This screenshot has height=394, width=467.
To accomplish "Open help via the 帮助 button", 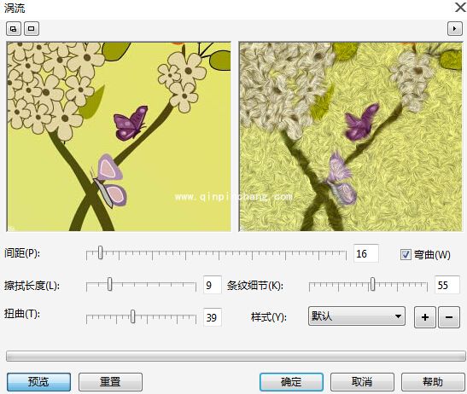I will click(x=433, y=382).
